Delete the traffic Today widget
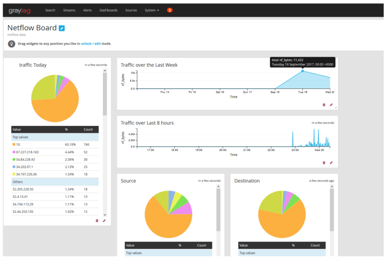Image resolution: width=385 pixels, height=261 pixels. (x=97, y=220)
